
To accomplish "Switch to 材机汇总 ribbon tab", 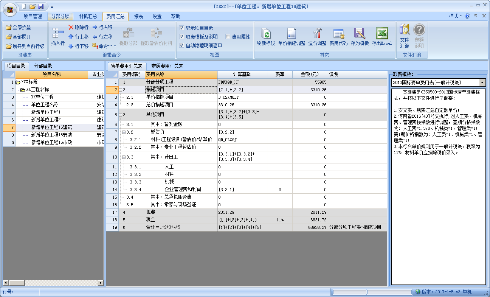I will click(88, 16).
